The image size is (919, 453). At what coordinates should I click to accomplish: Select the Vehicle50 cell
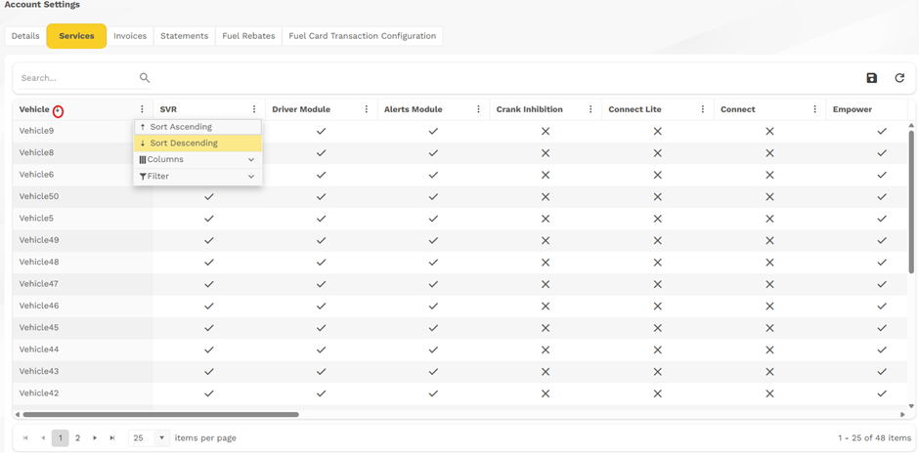click(x=83, y=196)
